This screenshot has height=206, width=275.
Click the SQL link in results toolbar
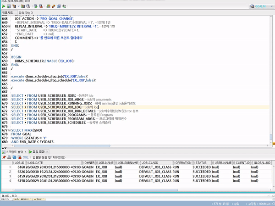point(26,157)
